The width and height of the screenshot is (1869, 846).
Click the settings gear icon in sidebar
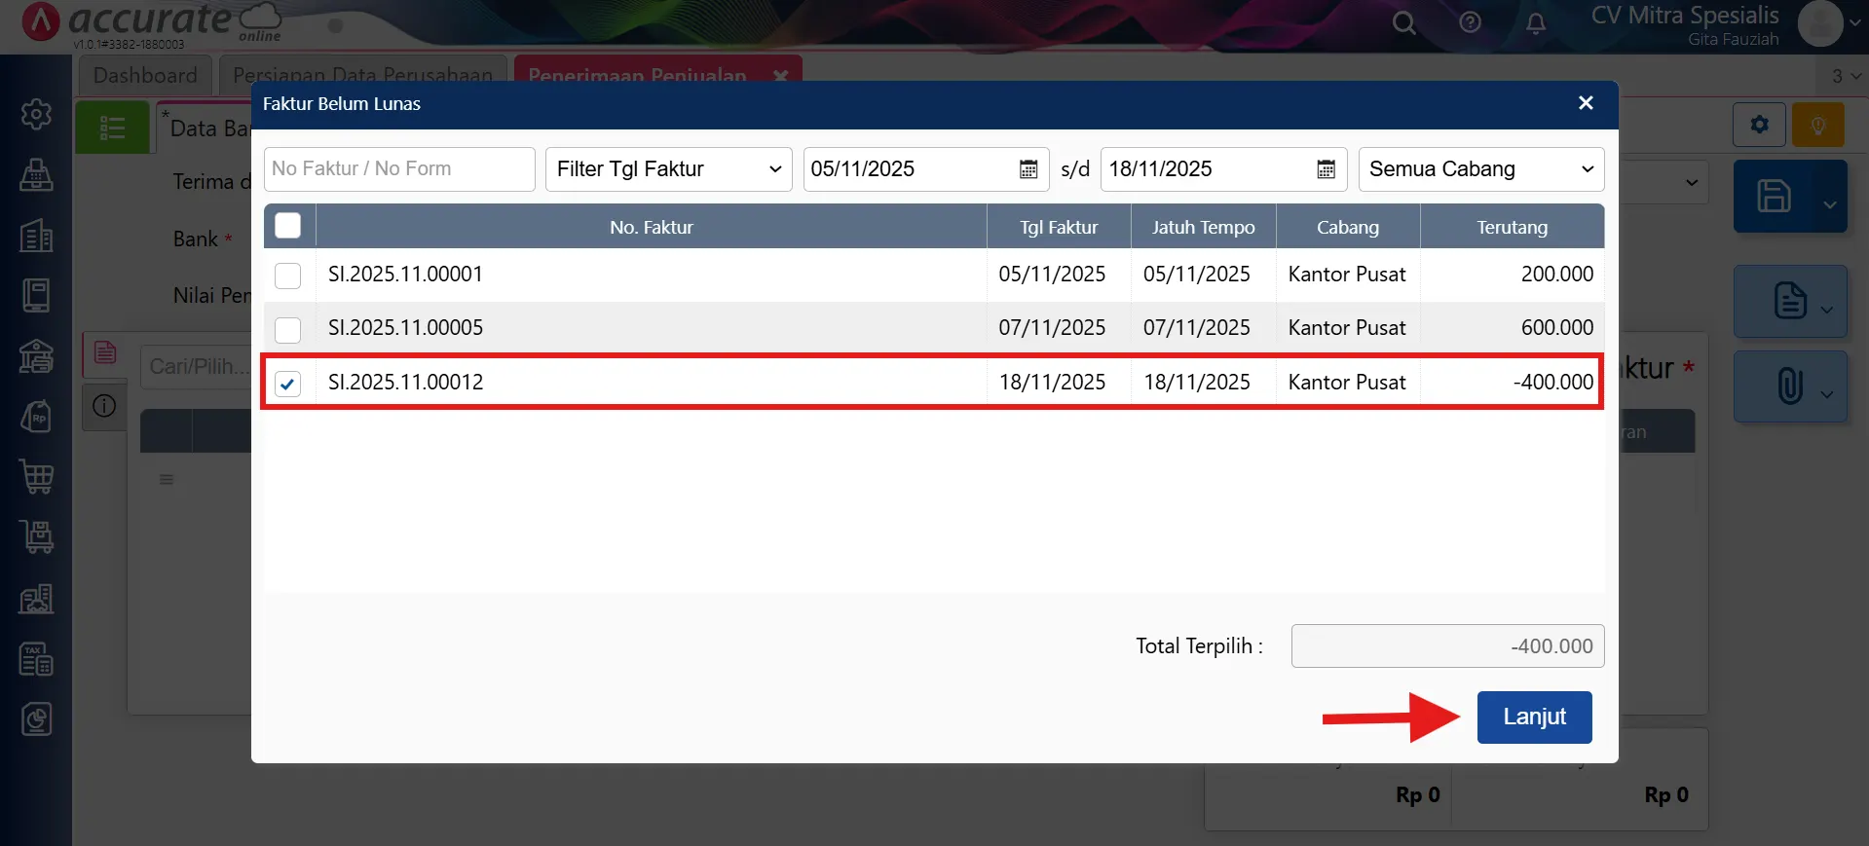point(36,114)
